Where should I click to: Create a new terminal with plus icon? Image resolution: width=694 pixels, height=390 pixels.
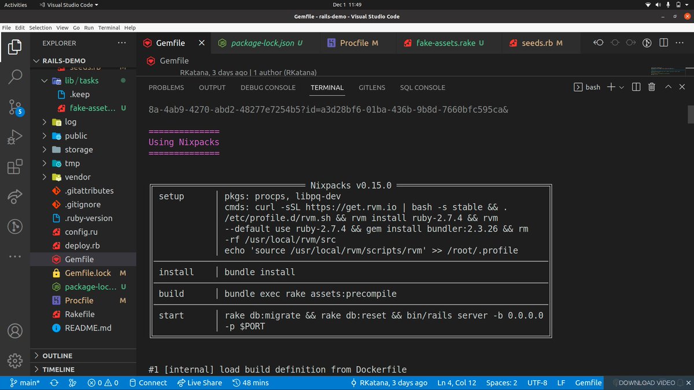(612, 87)
